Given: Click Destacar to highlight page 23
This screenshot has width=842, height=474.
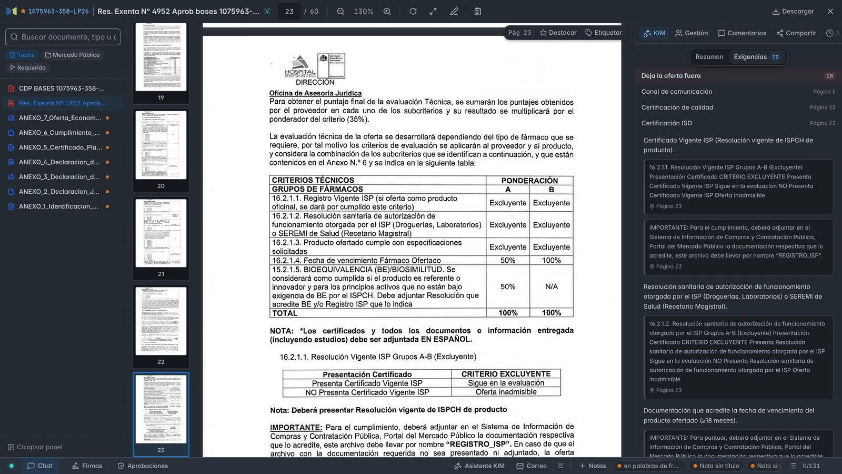Looking at the screenshot, I should [558, 33].
